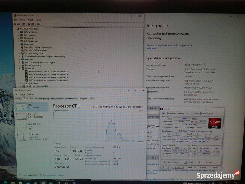Open Pamięć performance section in Task Manager

(32, 116)
